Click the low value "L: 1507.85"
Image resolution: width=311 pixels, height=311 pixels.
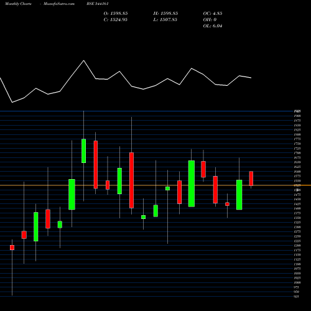(x=165, y=20)
